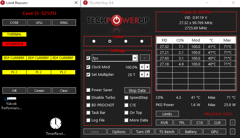The image size is (240, 138).
Task: Open the Battery monitor
Action: [191, 132]
